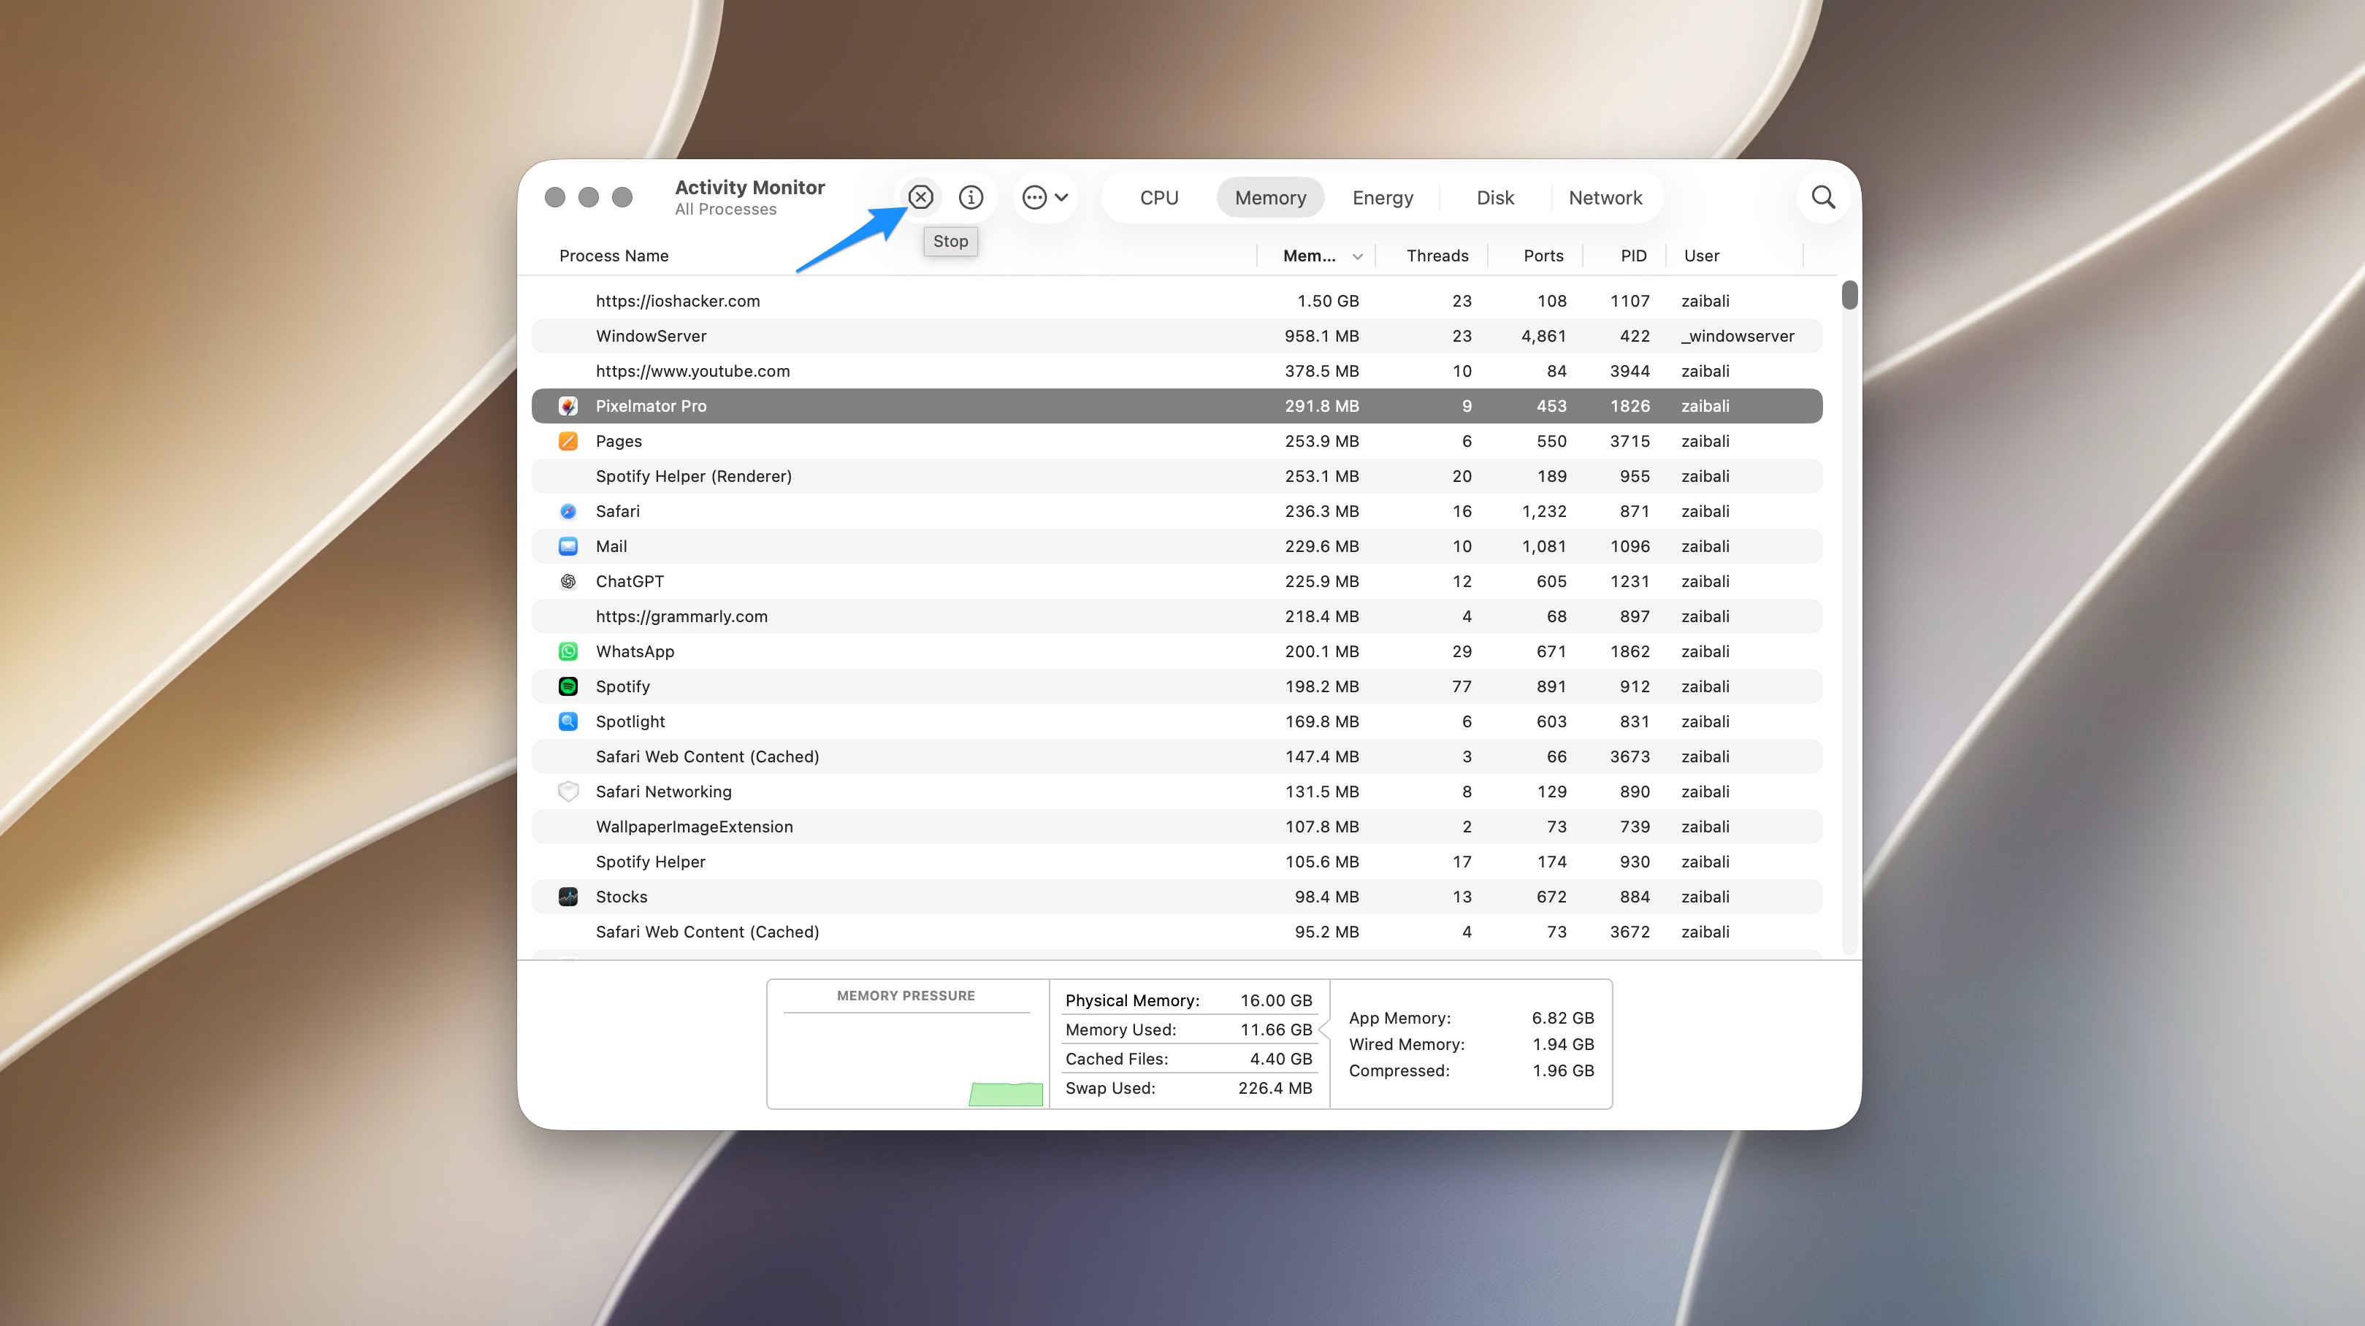The image size is (2365, 1326).
Task: Click the Physical Memory 16.00 GB value
Action: [x=1276, y=1000]
